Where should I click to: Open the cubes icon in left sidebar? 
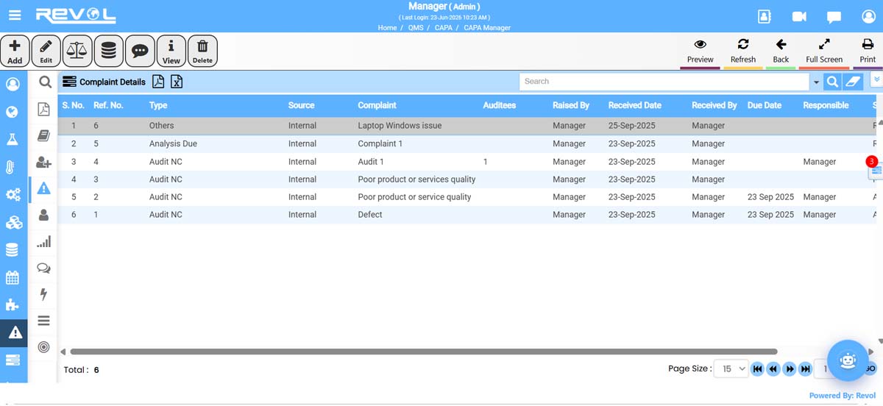click(x=13, y=222)
